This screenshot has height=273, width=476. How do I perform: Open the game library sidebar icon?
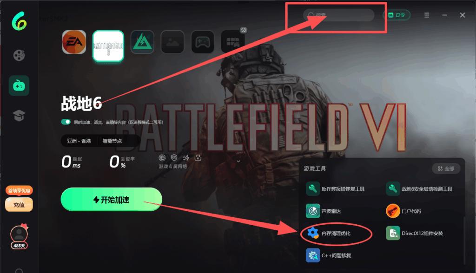click(x=19, y=85)
